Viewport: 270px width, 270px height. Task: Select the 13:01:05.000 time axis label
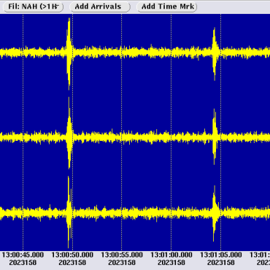[221, 255]
